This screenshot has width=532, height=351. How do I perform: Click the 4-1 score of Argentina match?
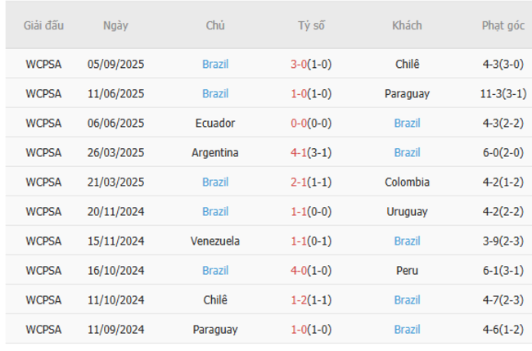(x=300, y=152)
